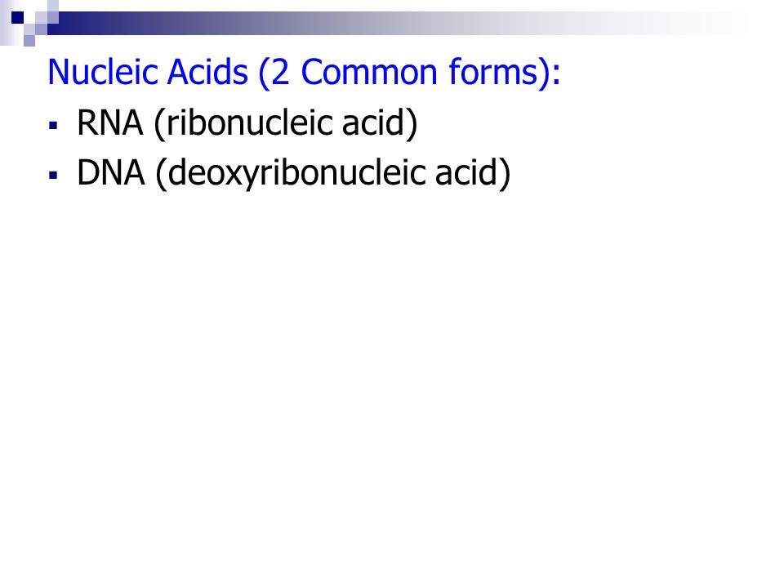Select the "DNA" abbreviation text
This screenshot has height=588, width=784.
point(110,172)
